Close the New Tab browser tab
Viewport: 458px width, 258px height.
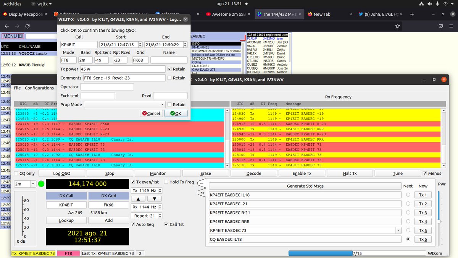pyautogui.click(x=351, y=14)
